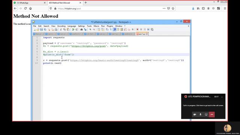Click the Play recorded macro icon
240x135 pixels.
[x=145, y=29]
